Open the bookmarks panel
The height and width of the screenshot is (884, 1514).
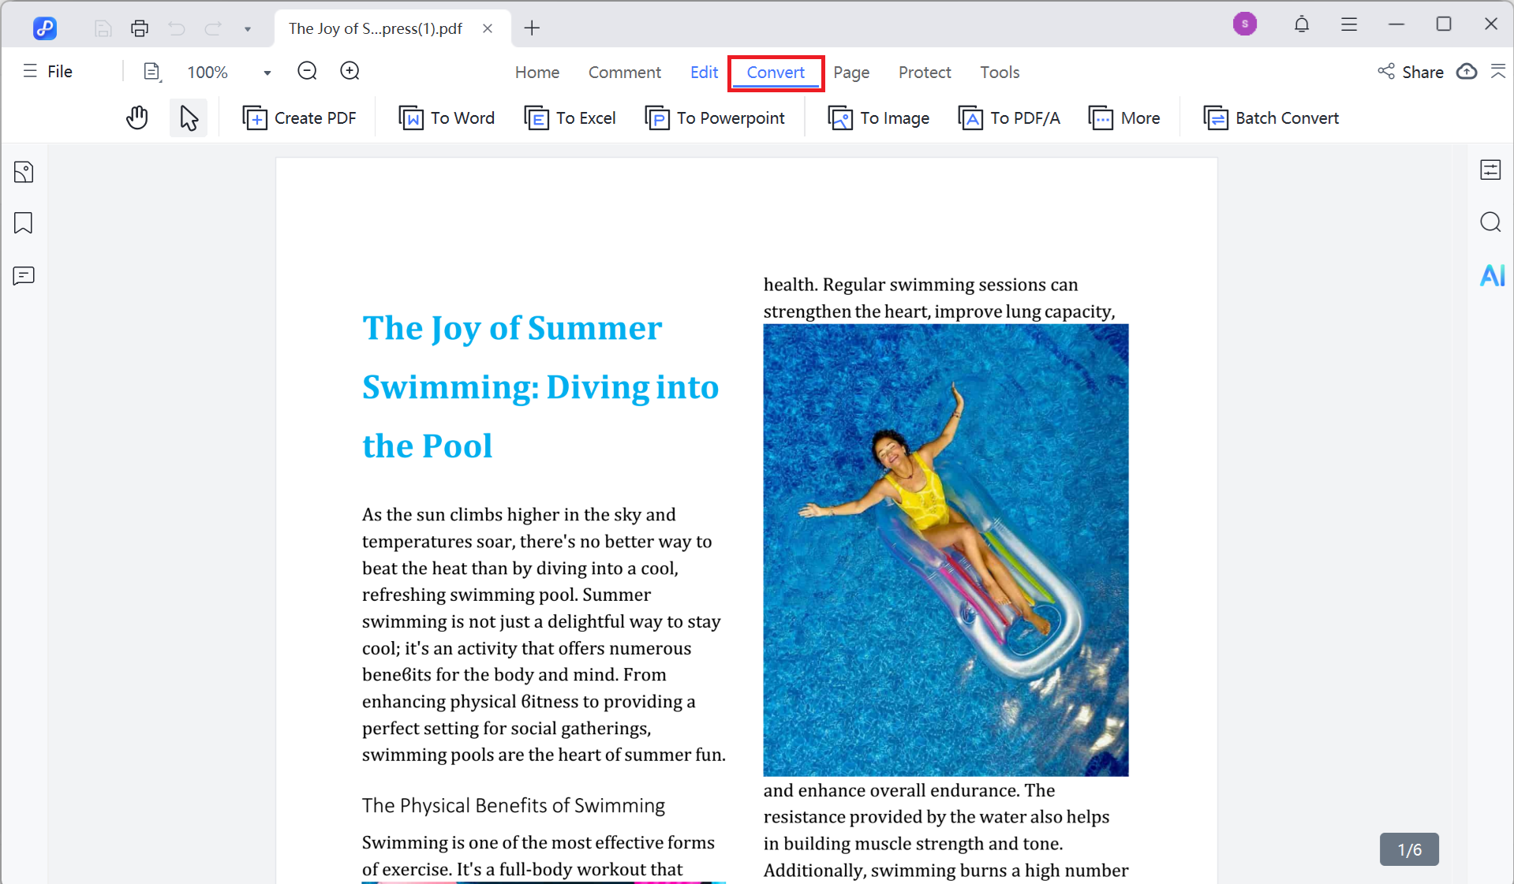(x=23, y=223)
